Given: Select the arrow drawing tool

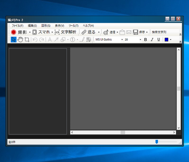Looking at the screenshot, I should coord(56,39).
